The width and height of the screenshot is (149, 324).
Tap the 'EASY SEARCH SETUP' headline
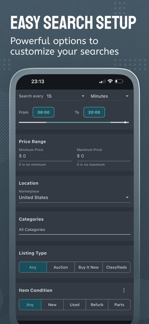coord(73,22)
